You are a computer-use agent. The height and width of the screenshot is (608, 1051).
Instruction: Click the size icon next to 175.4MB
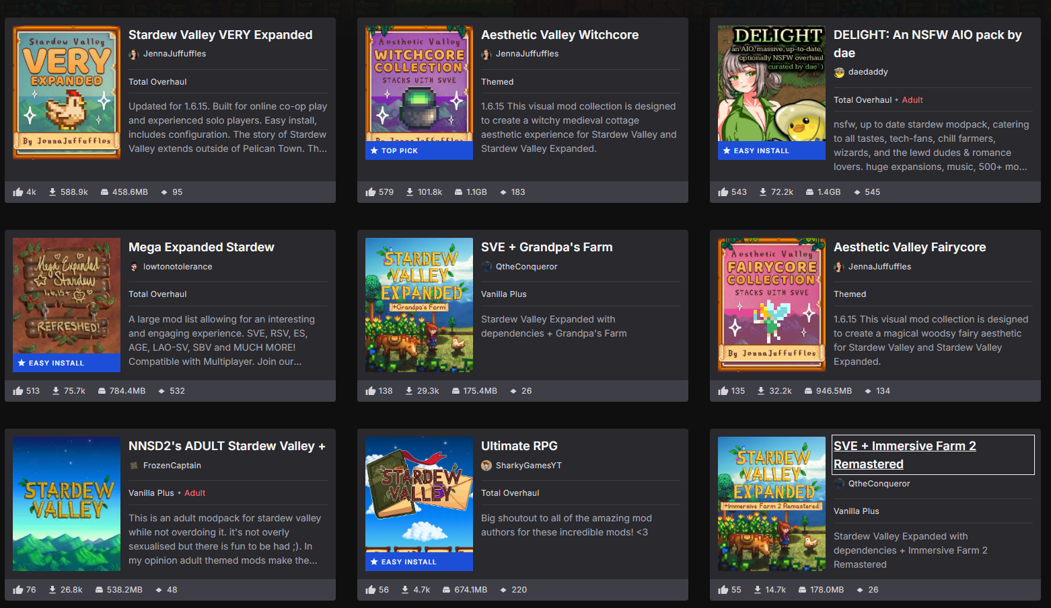(456, 391)
